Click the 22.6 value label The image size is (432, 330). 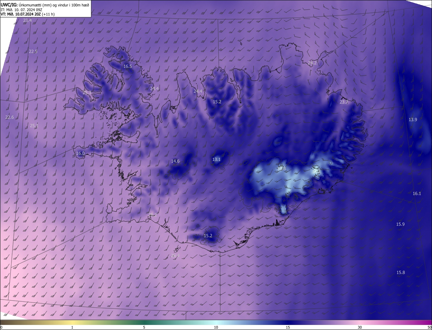coord(9,117)
